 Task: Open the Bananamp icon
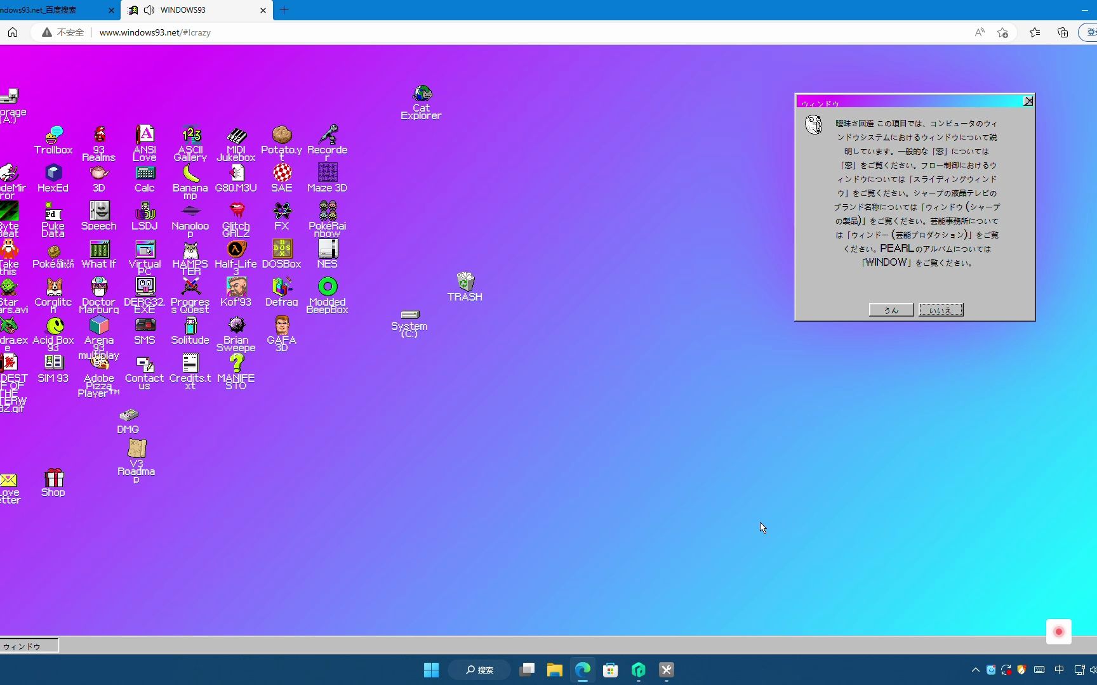(190, 181)
